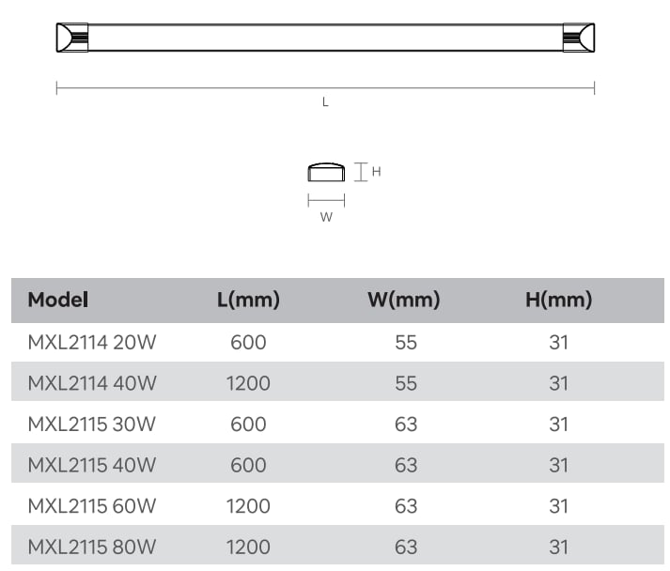Image resolution: width=670 pixels, height=571 pixels.
Task: Click the right end cap of the light fixture
Action: (579, 38)
